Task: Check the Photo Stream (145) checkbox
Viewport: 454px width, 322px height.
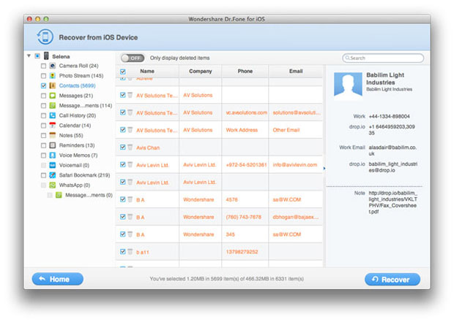Action: tap(43, 76)
